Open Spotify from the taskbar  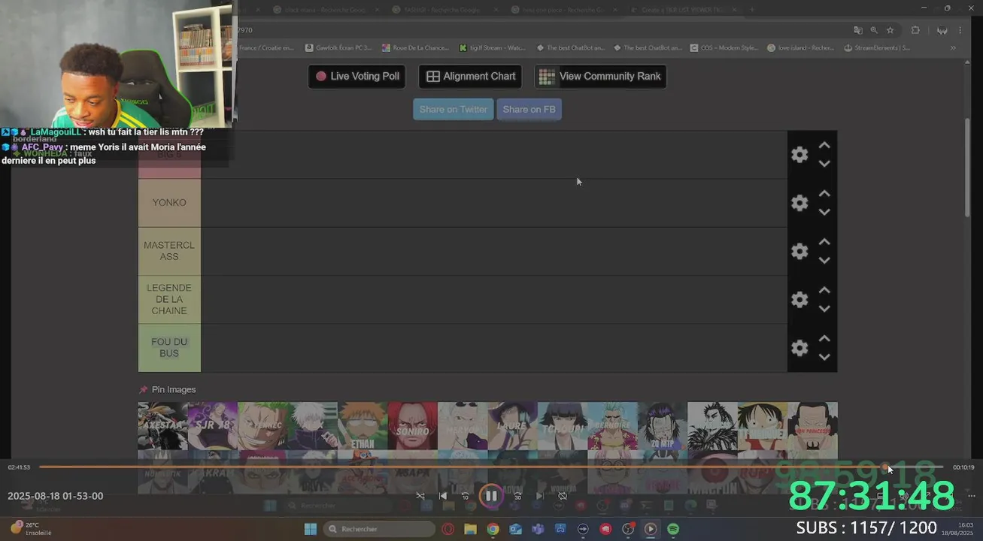(673, 529)
